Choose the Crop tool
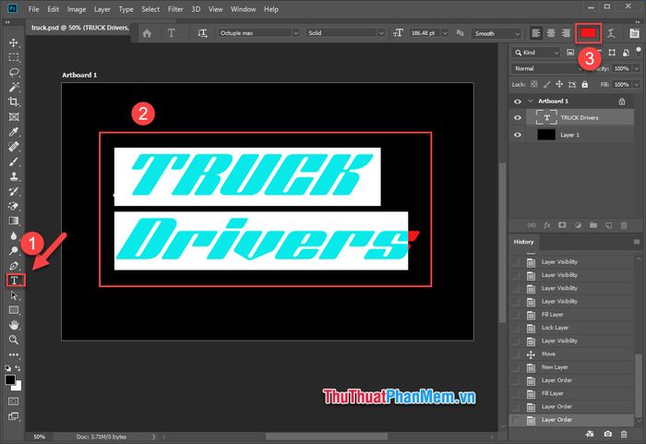Screen dimensions: 646x444 click(x=14, y=102)
